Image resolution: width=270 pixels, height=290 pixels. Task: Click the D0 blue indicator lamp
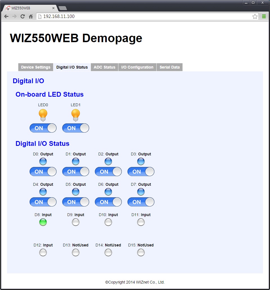(43, 162)
